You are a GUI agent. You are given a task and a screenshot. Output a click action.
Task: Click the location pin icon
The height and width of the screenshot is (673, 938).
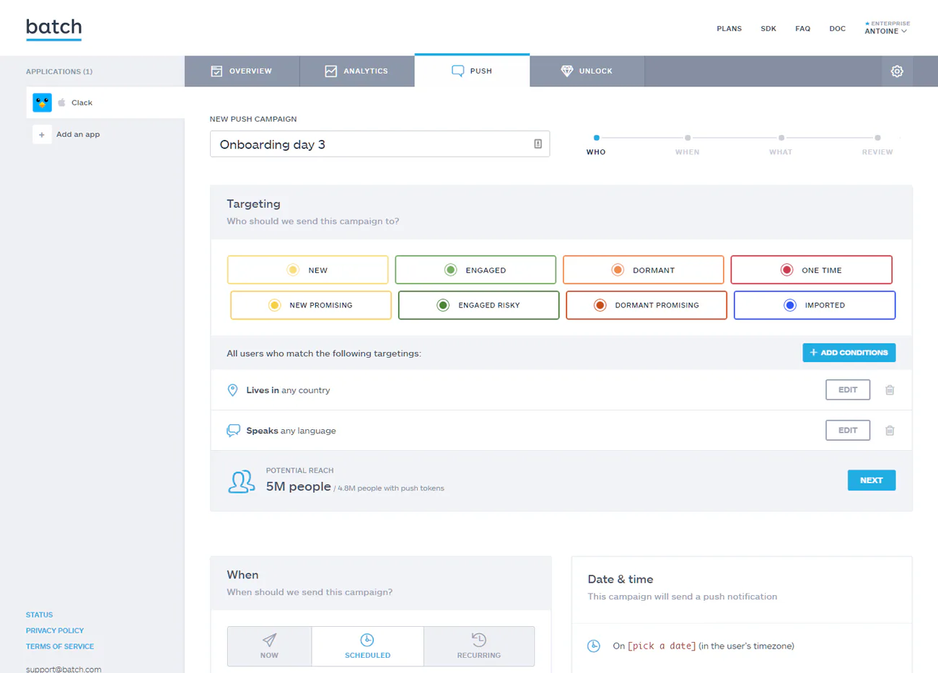232,390
